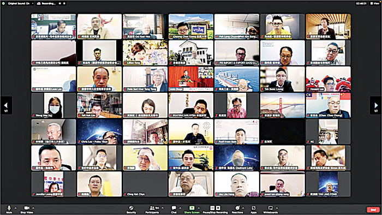
Task: Open the Whiteboards icon
Action: [271, 209]
